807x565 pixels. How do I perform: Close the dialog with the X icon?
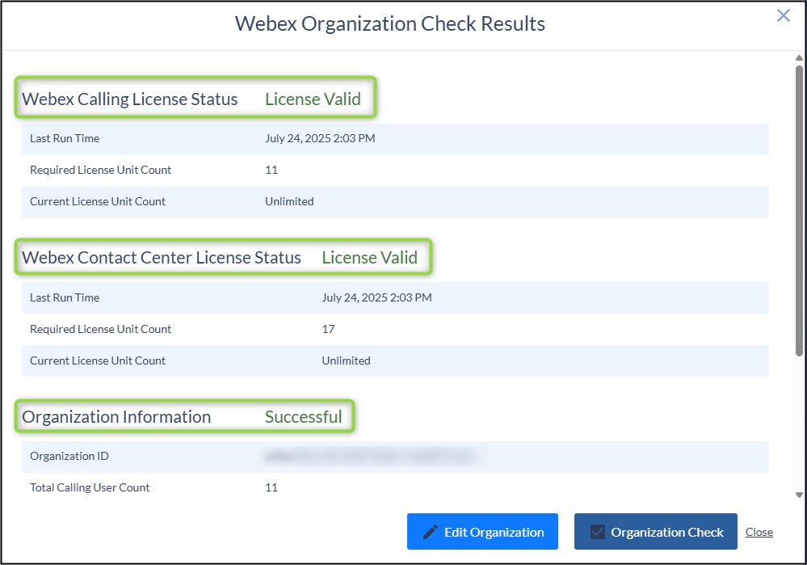pos(784,15)
